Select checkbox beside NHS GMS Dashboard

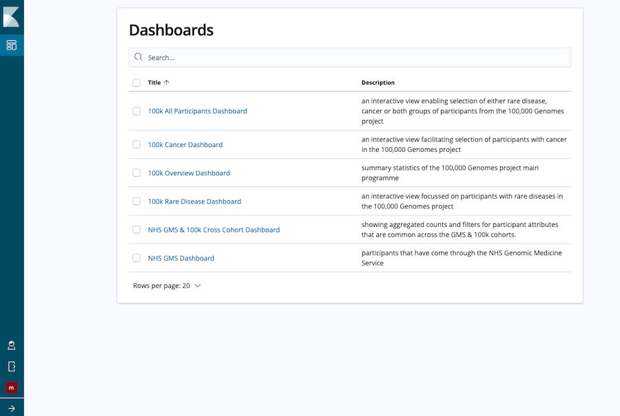136,258
